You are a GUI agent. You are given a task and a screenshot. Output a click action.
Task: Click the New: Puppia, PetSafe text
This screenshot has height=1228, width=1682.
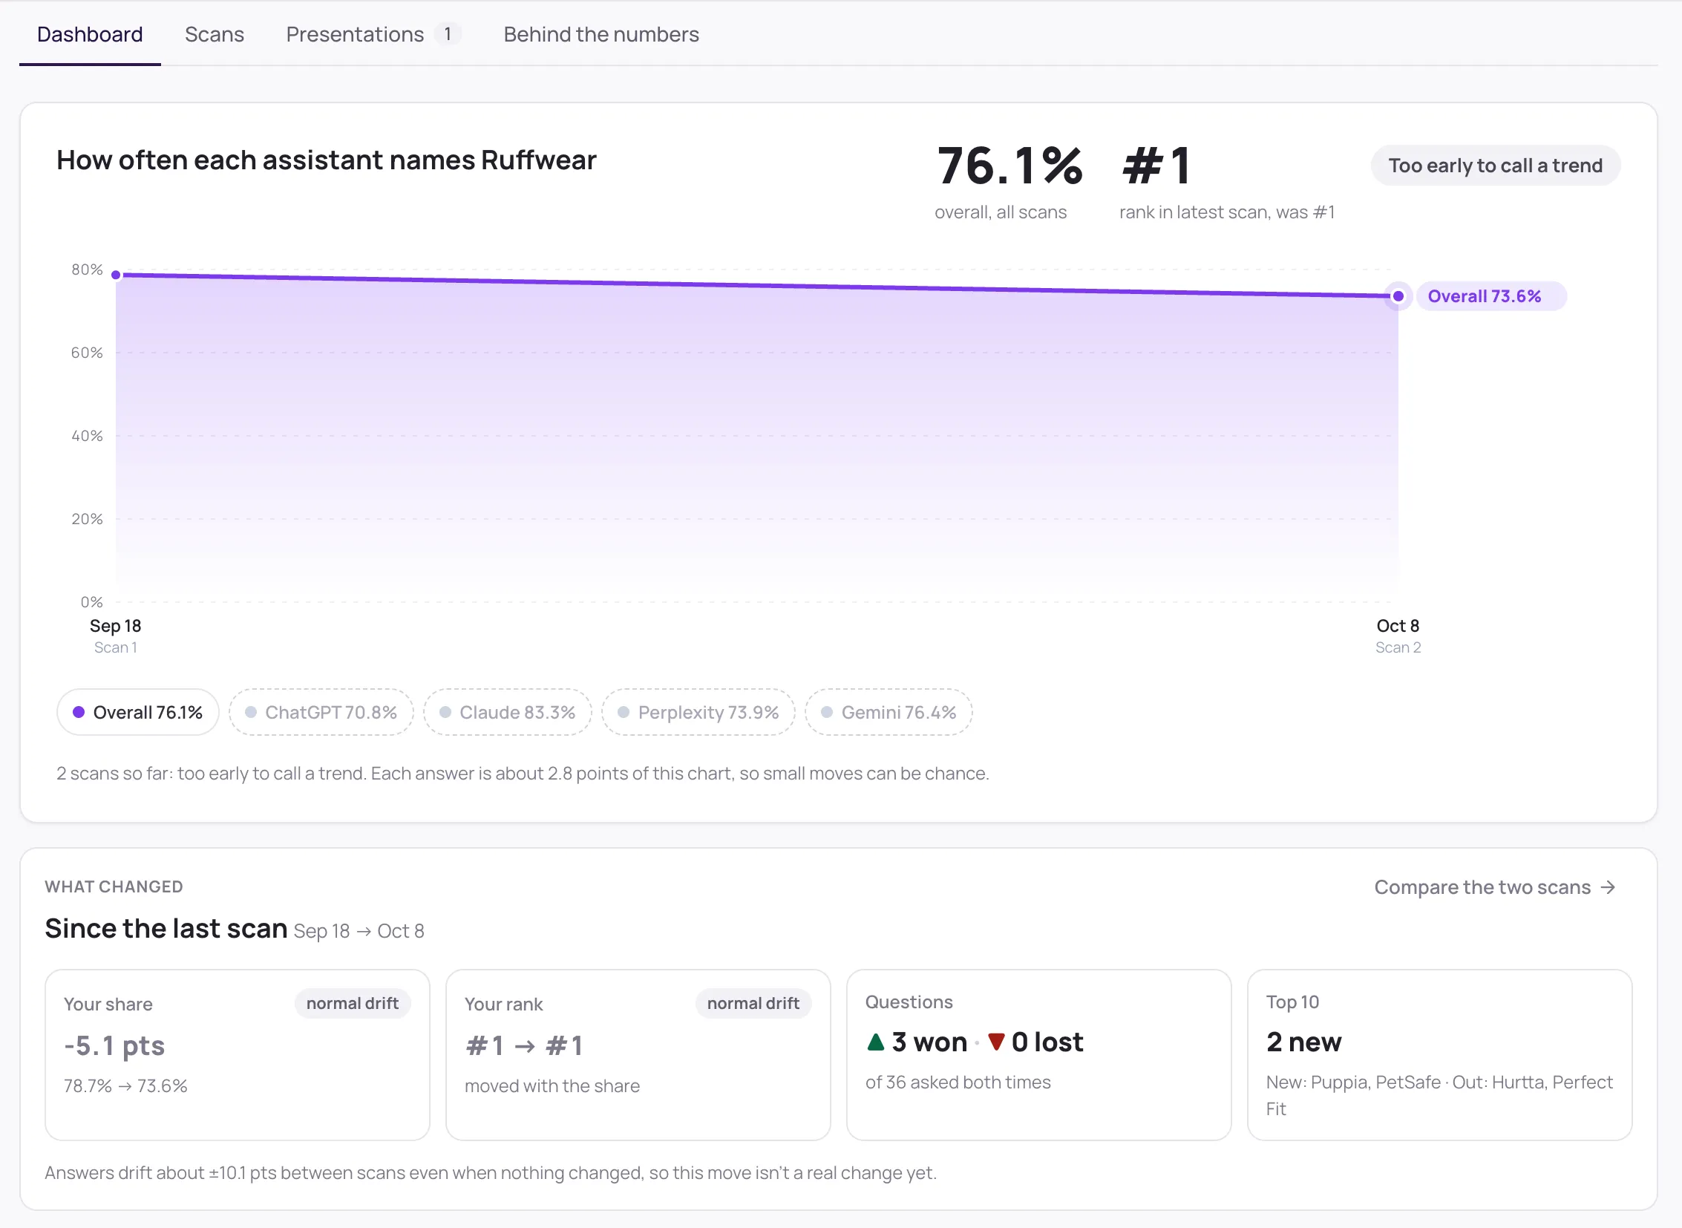click(1352, 1082)
